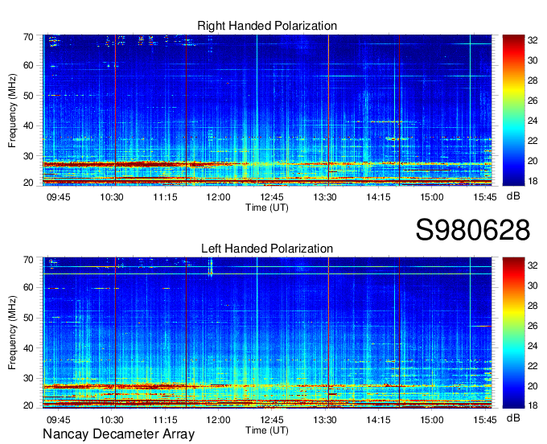Viewport: 547px width, 444px height.
Task: Click the 26 dB label on upper colorbar
Action: pos(533,101)
